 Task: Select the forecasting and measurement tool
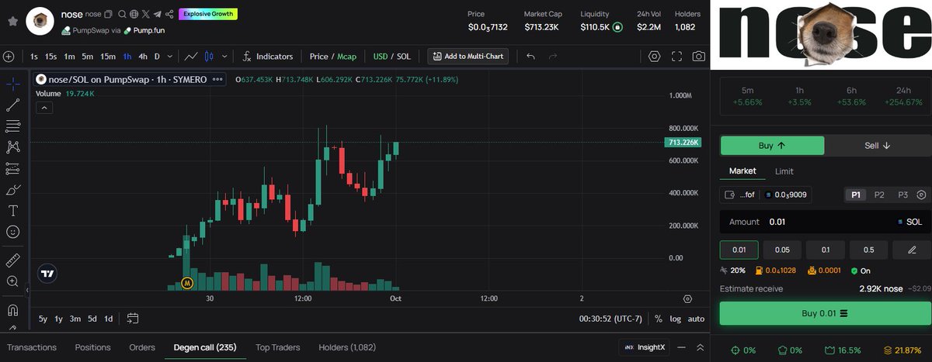(13, 168)
